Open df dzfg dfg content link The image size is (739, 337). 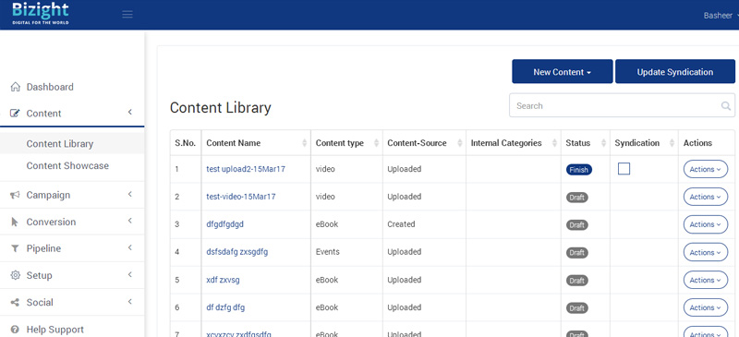(x=225, y=307)
